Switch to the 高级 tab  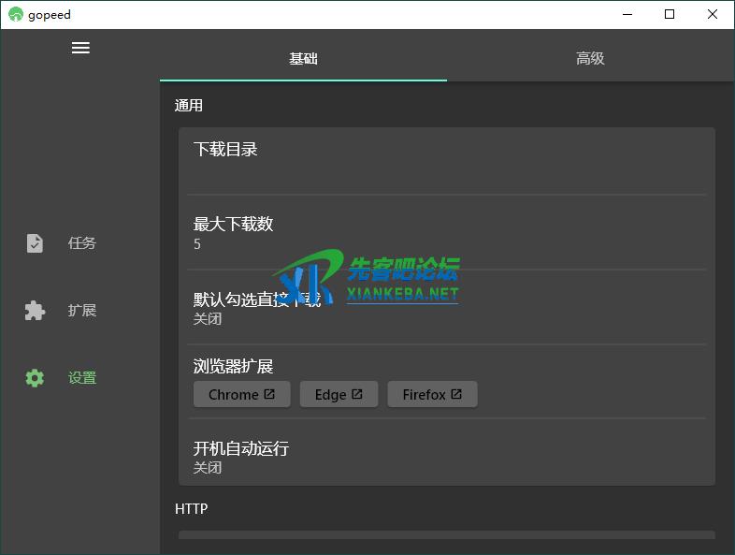click(x=590, y=58)
